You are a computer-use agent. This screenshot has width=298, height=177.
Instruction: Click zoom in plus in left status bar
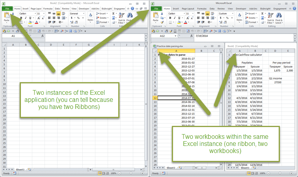point(142,173)
